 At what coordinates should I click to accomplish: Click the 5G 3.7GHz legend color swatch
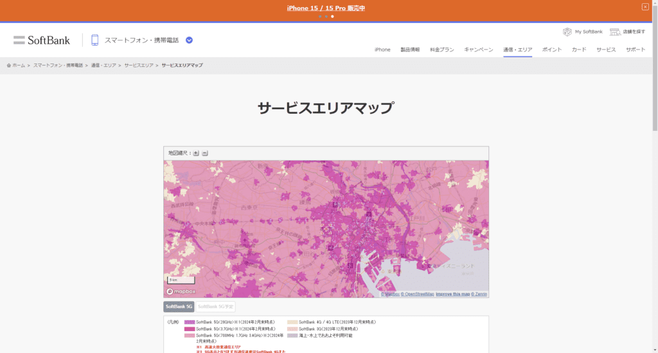click(190, 329)
